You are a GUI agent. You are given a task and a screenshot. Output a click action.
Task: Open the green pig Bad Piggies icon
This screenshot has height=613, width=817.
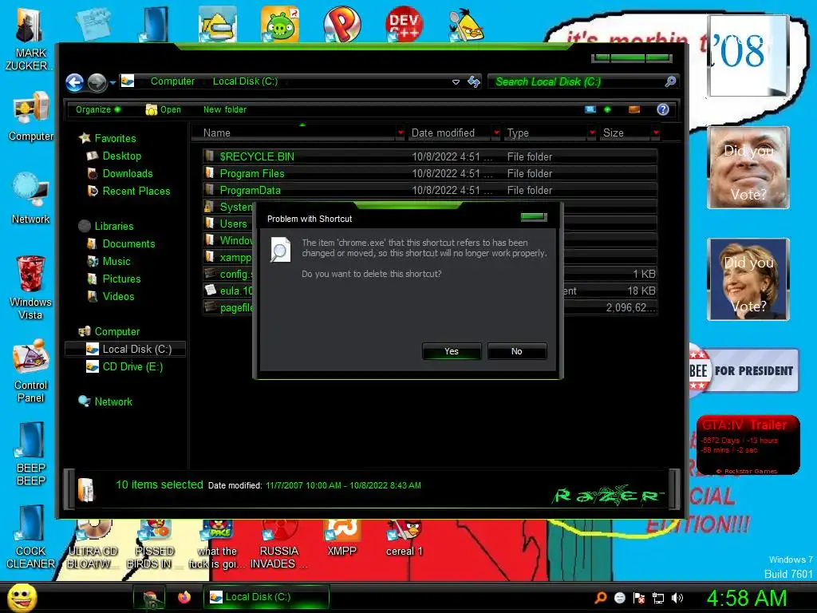(x=280, y=23)
